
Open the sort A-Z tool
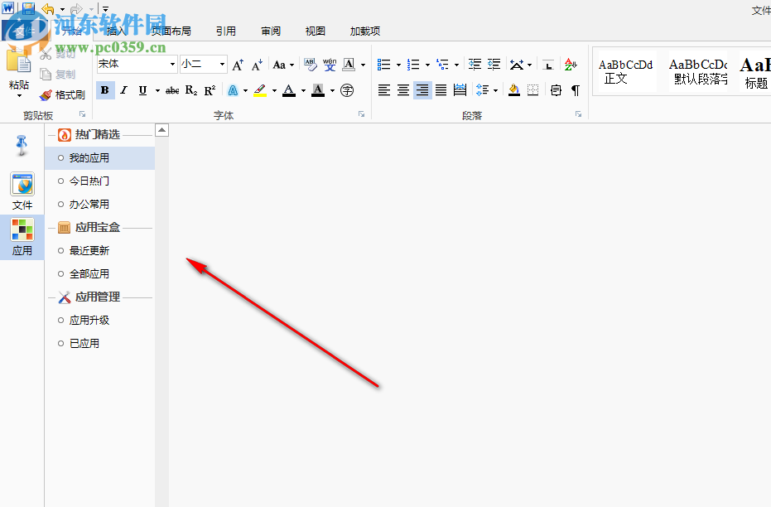point(571,63)
